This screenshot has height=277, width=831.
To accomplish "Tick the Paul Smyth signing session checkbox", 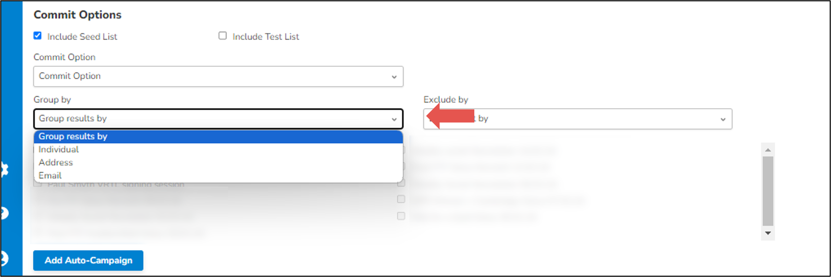I will [38, 184].
